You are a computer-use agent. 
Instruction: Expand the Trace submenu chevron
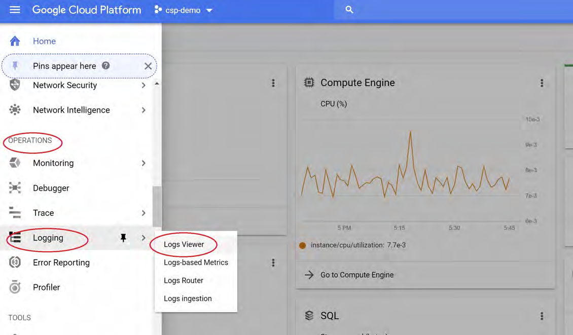[144, 213]
